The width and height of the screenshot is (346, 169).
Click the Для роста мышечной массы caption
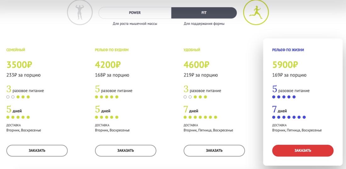(135, 24)
